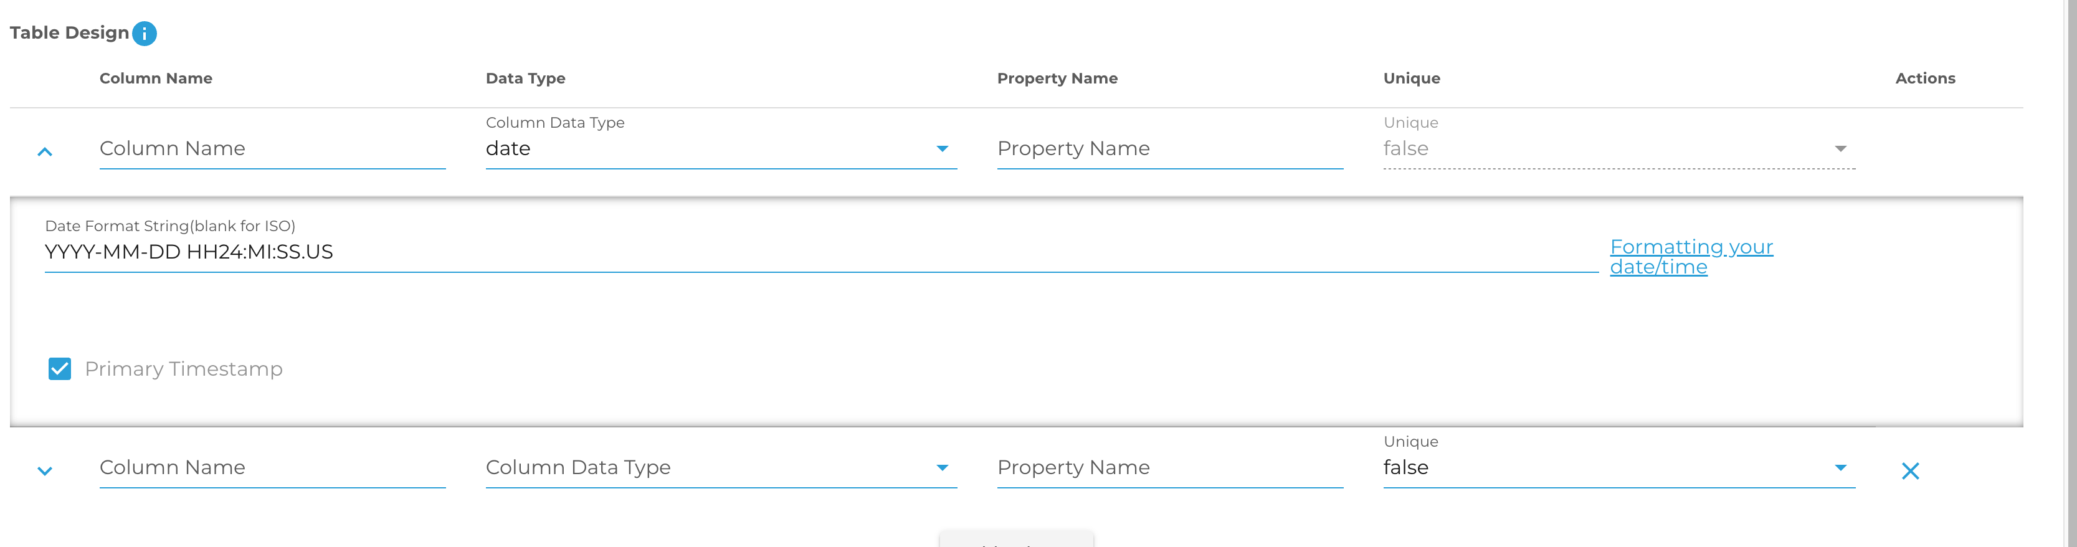Image resolution: width=2077 pixels, height=547 pixels.
Task: Click first row Column Name field
Action: tap(272, 148)
